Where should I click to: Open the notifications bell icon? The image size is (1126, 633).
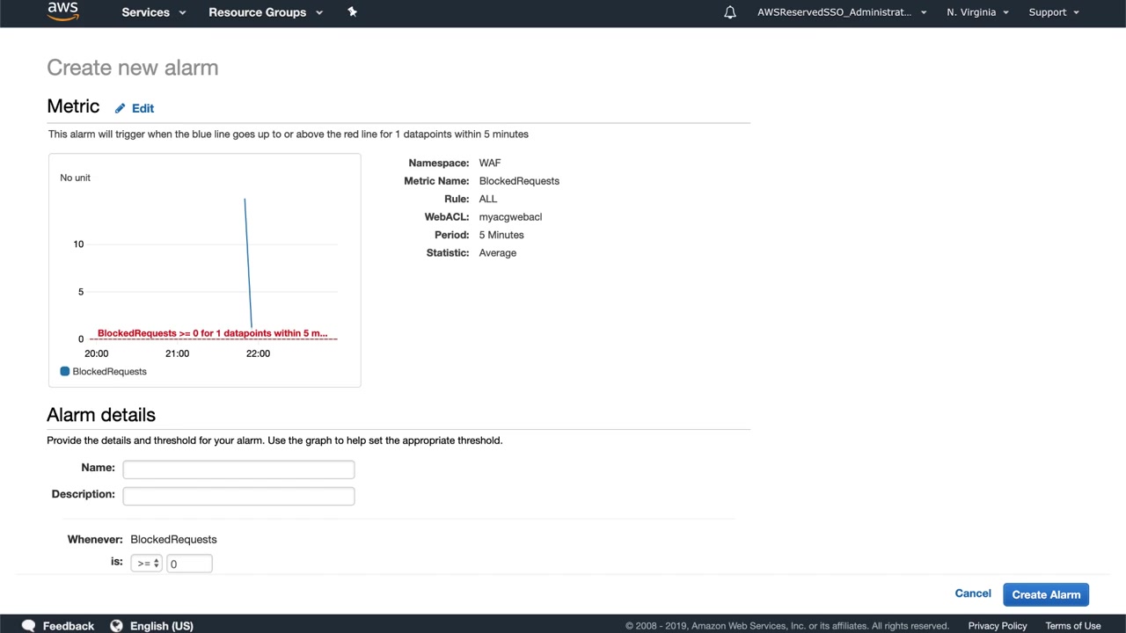(x=730, y=12)
